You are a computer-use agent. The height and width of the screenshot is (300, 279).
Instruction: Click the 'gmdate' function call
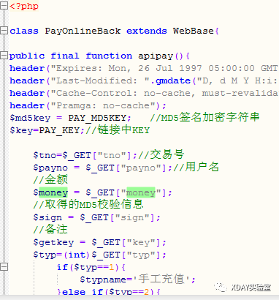[173, 81]
